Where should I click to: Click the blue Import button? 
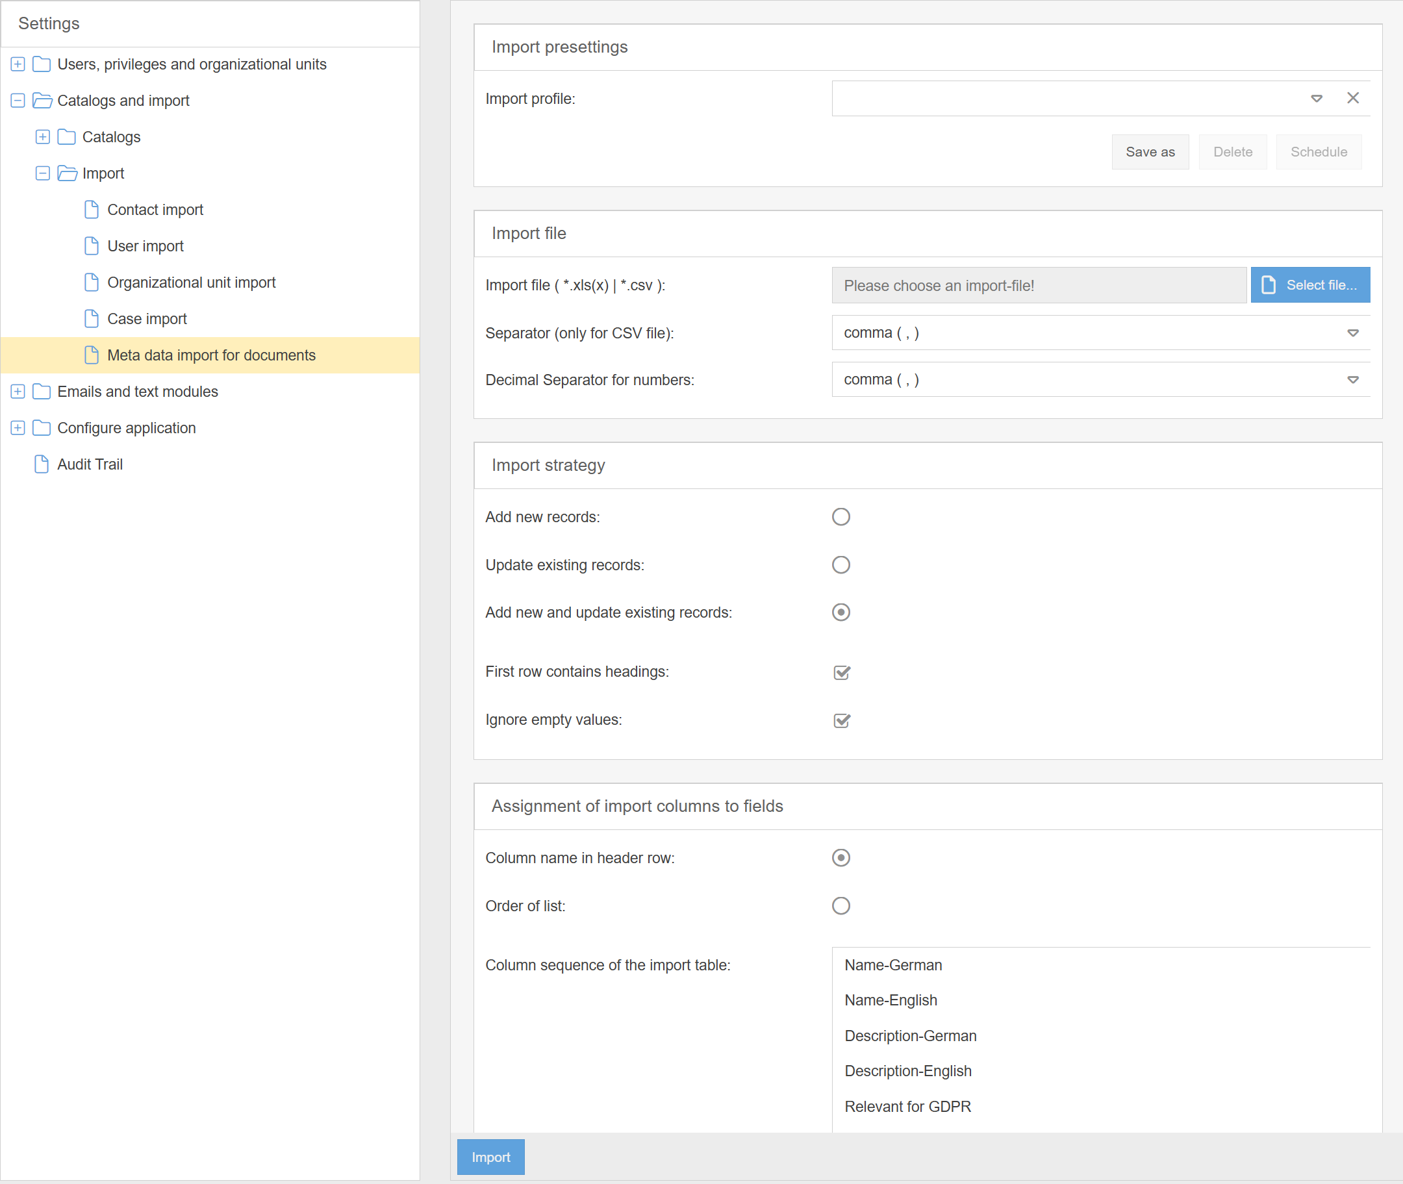pos(490,1157)
